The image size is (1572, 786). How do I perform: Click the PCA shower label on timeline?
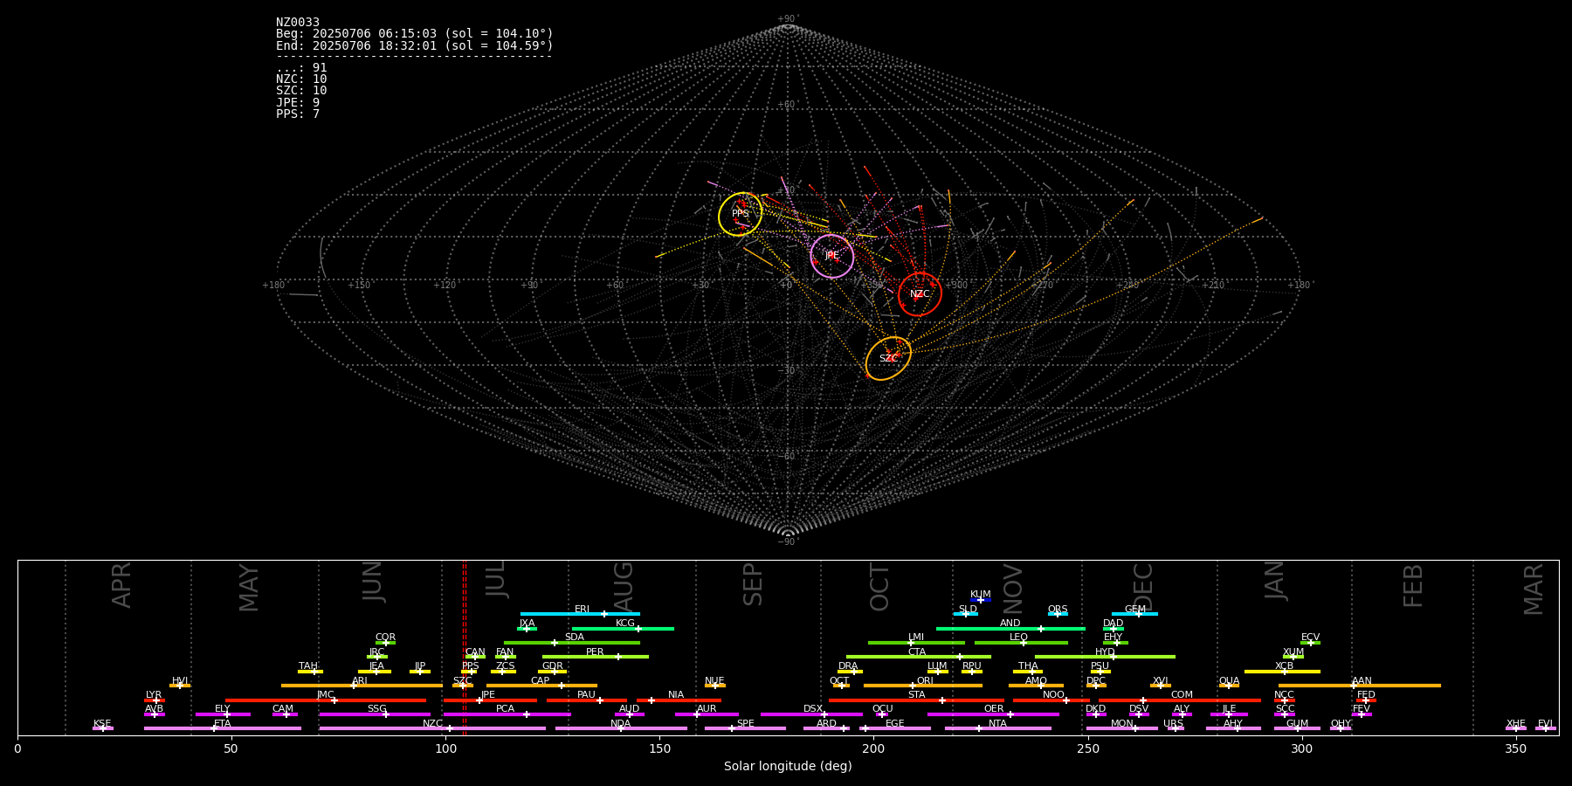pyautogui.click(x=505, y=709)
